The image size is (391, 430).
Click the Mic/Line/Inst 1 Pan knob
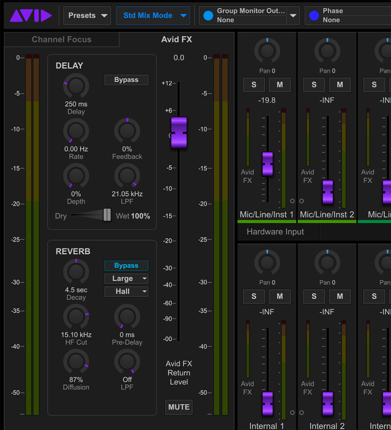tap(267, 51)
